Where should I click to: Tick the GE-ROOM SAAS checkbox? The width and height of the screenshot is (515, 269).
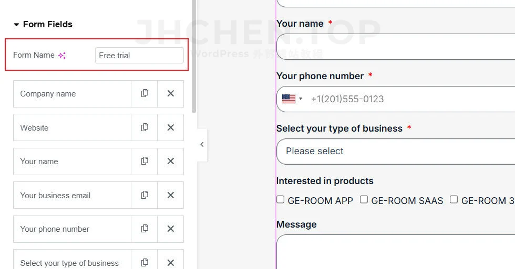click(x=364, y=200)
